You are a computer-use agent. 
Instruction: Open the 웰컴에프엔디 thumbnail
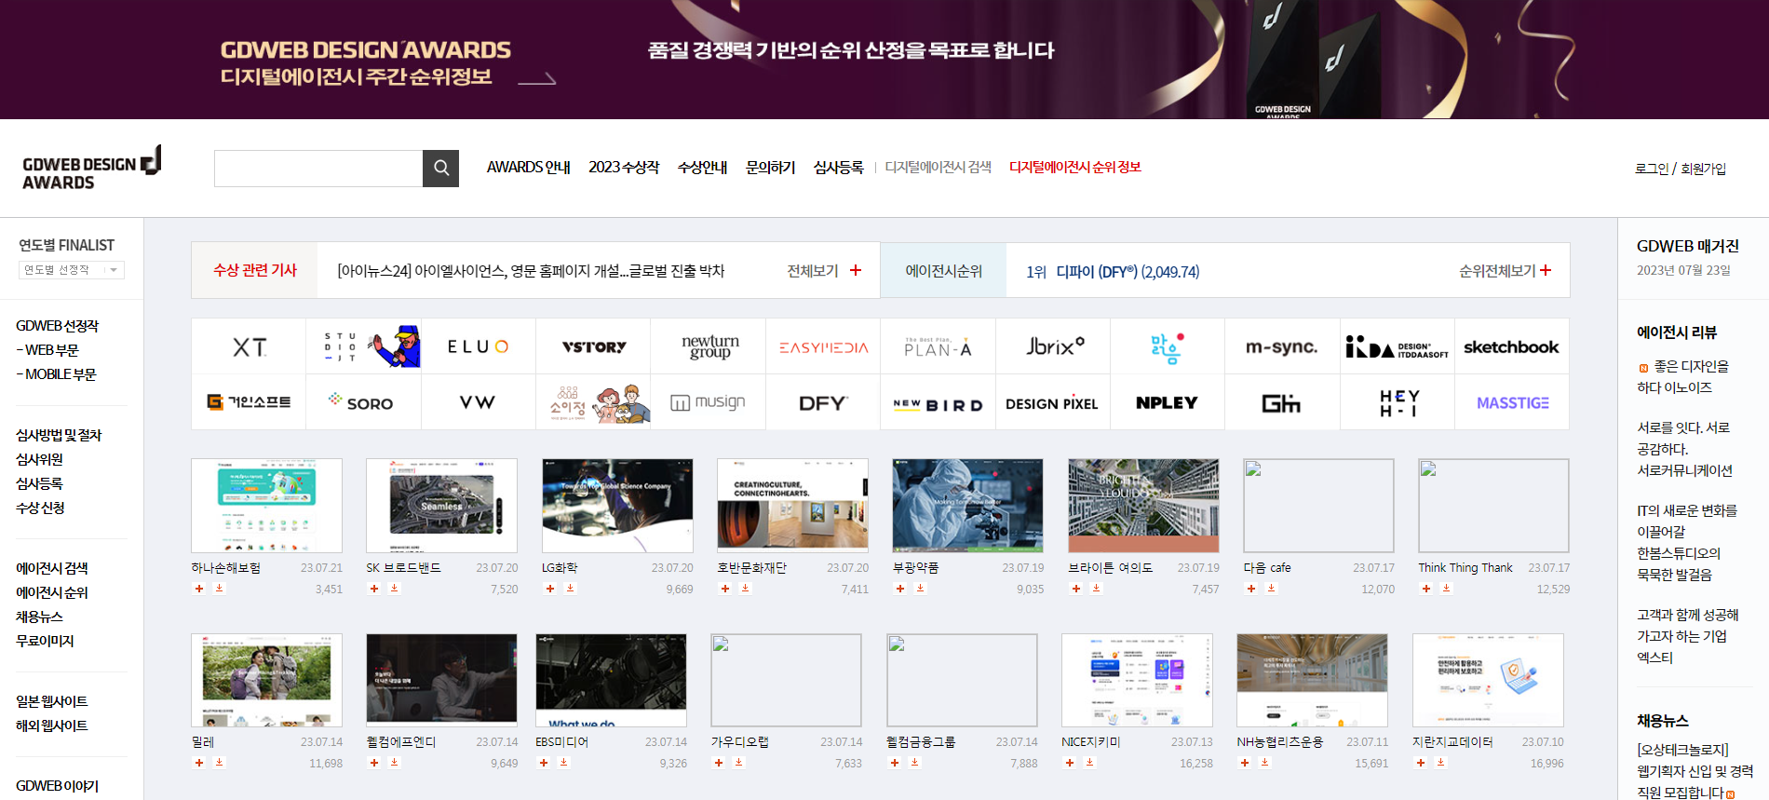[x=441, y=680]
